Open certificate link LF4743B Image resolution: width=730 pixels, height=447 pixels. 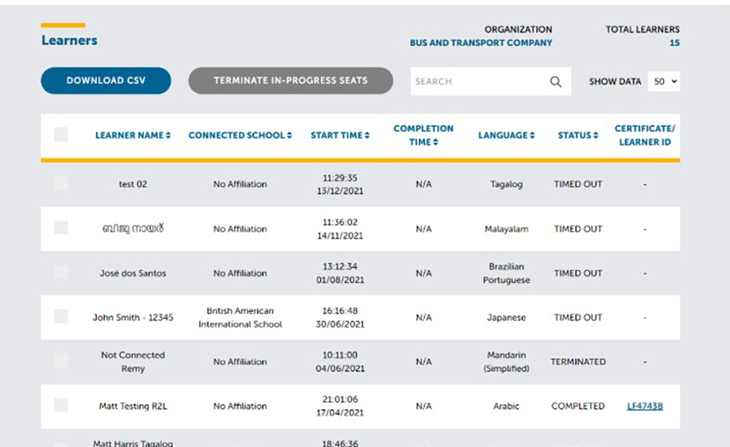(645, 406)
